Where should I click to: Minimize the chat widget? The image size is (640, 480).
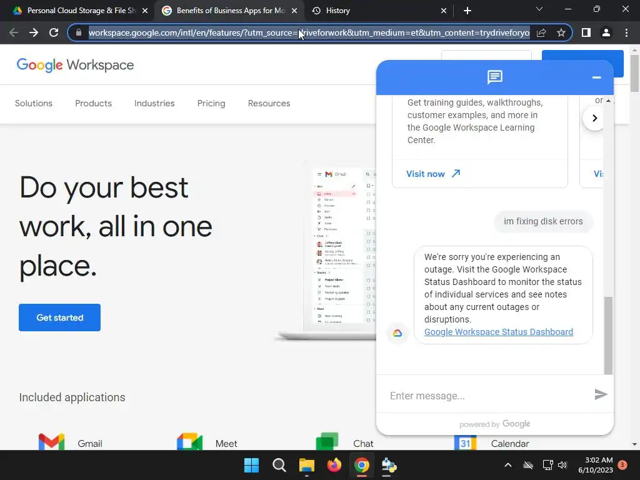pos(596,77)
